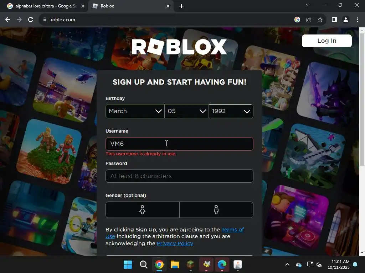Click the browser forward arrow

[19, 20]
